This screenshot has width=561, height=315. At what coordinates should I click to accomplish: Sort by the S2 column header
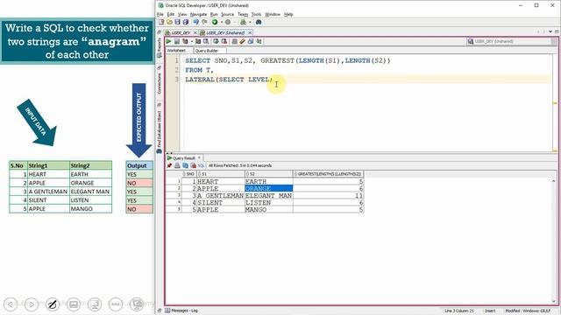268,174
